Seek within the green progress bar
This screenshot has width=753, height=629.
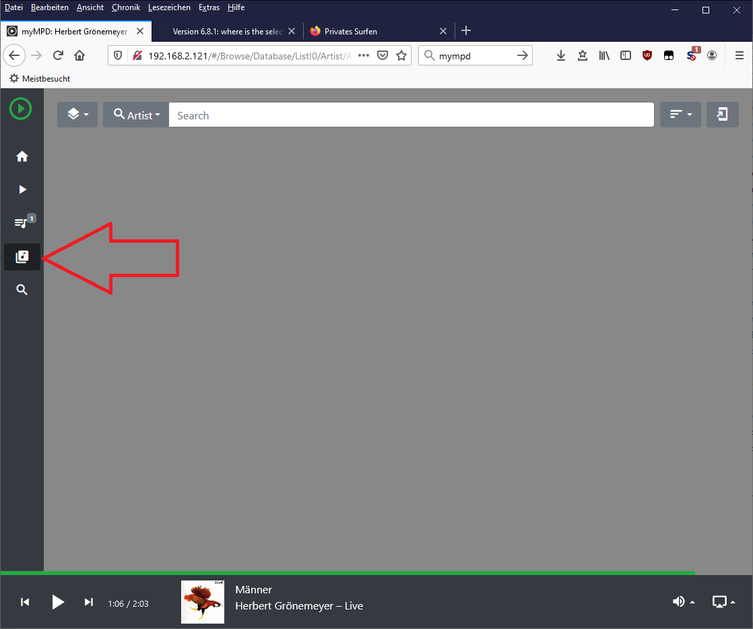[348, 573]
